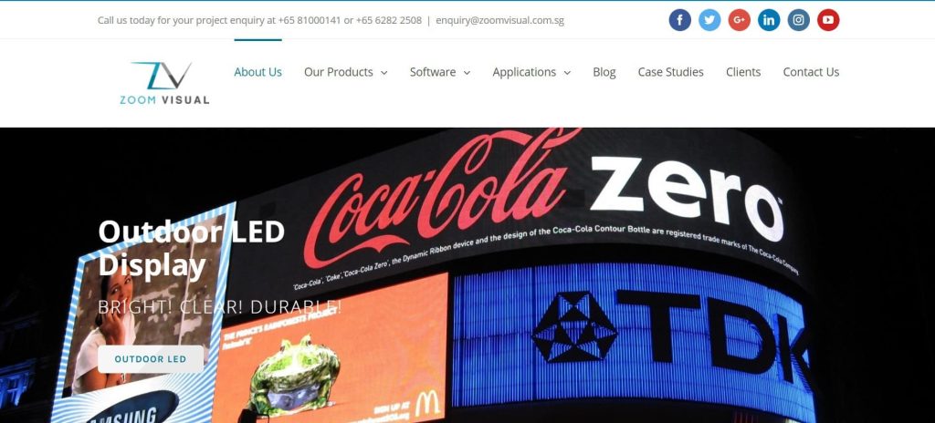This screenshot has height=423, width=935.
Task: Open the Instagram social icon
Action: pyautogui.click(x=798, y=20)
